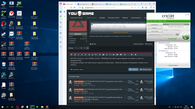This screenshot has width=195, height=109.
Task: Bookmark page with heart icon in address bar
Action: pyautogui.click(x=138, y=8)
